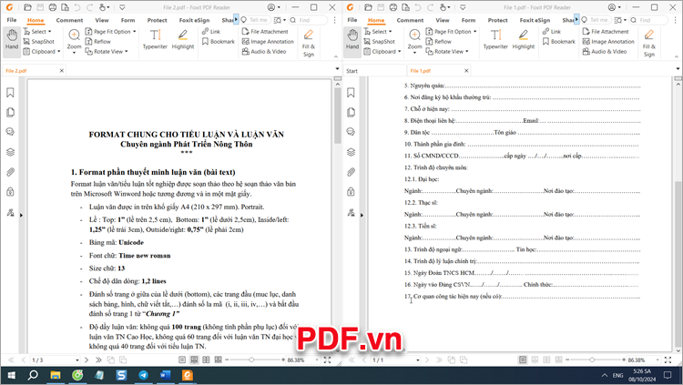Click Tell me field in File 1 window
Viewport: 683px width, 385px height.
595,20
